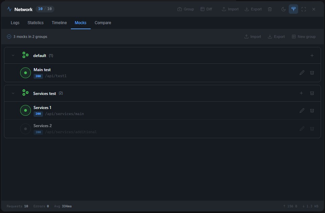This screenshot has width=325, height=213.
Task: Click the trash icon in top header
Action: tap(270, 9)
